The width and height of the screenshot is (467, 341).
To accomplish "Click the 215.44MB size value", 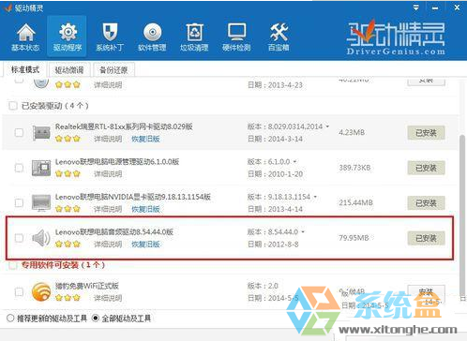I will point(355,202).
